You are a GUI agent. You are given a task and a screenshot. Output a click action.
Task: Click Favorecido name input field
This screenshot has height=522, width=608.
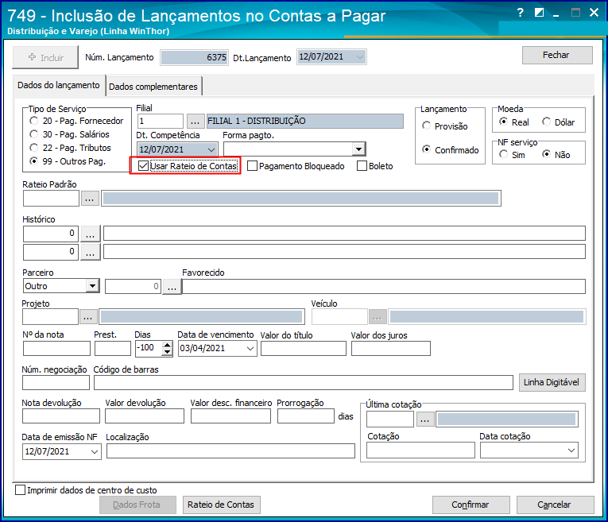(x=384, y=287)
